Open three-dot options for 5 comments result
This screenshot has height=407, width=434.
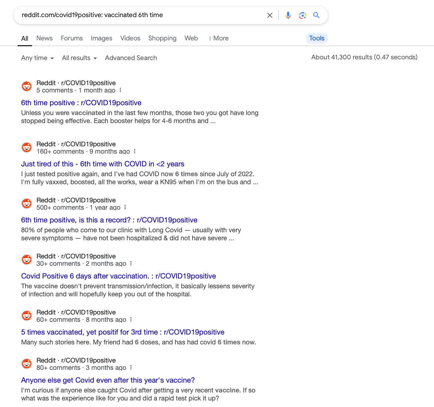[120, 90]
